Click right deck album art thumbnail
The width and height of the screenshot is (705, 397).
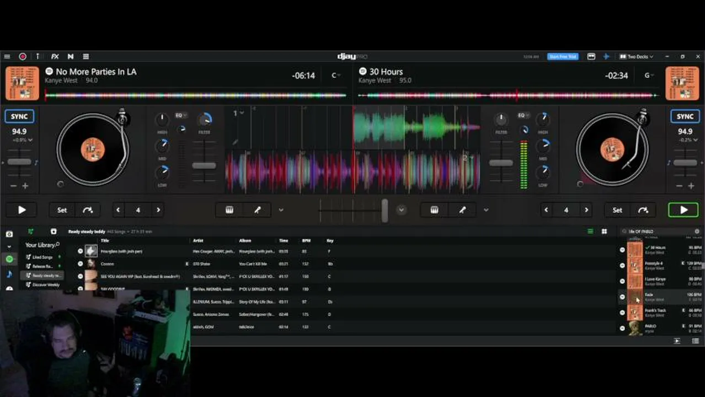(683, 83)
